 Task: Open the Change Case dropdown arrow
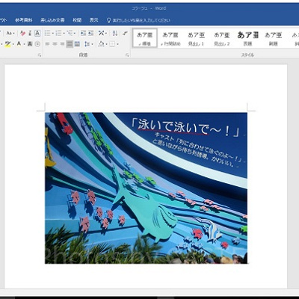13,33
